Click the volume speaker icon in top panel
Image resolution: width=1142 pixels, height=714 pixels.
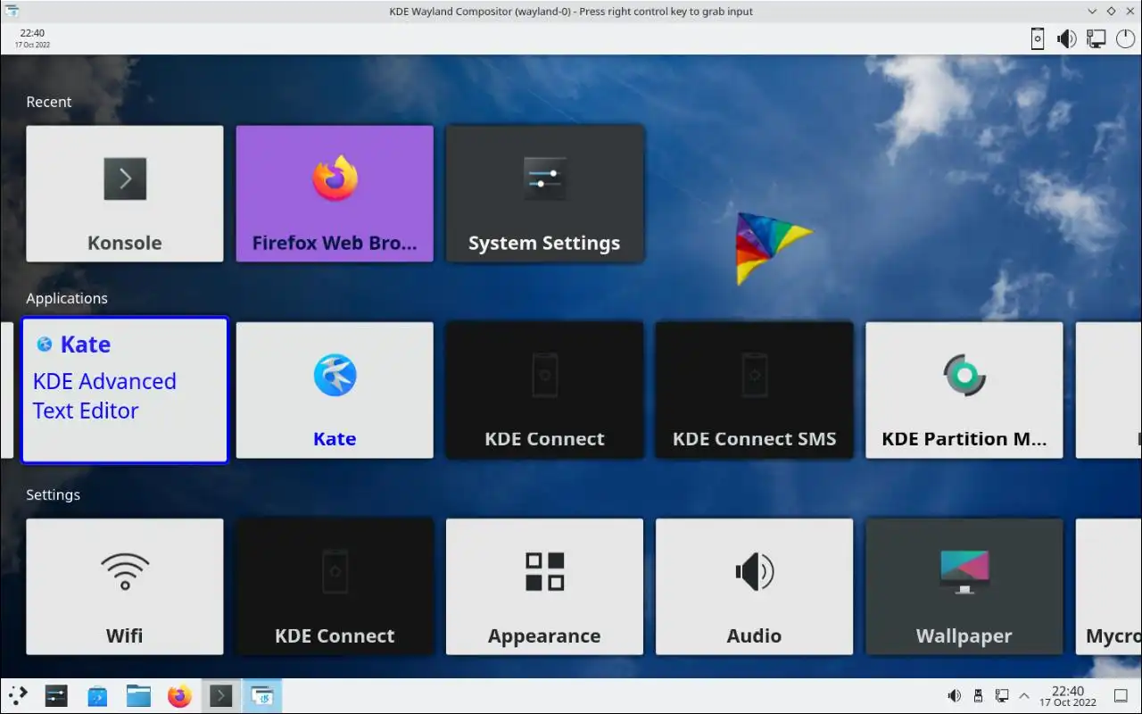click(x=1066, y=39)
